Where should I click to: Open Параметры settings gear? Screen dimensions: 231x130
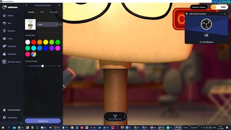click(x=10, y=117)
